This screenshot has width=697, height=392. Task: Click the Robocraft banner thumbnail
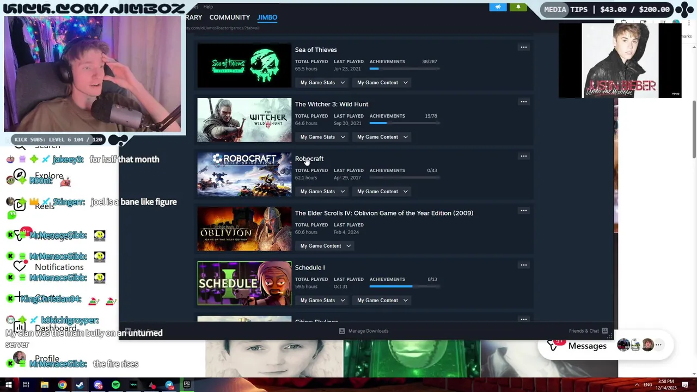click(244, 174)
